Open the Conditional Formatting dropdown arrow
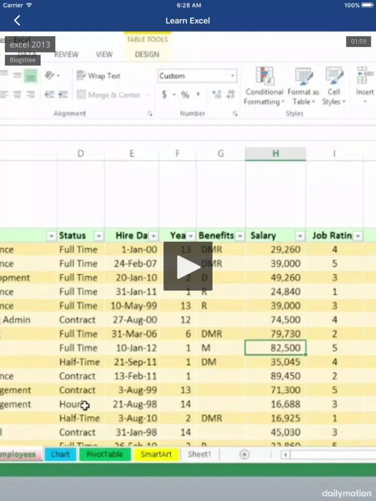The width and height of the screenshot is (376, 501). pyautogui.click(x=283, y=102)
